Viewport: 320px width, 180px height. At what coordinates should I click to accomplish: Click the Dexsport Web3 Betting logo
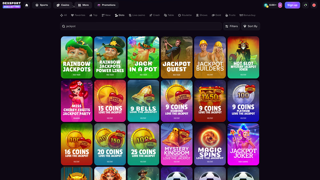tap(11, 5)
